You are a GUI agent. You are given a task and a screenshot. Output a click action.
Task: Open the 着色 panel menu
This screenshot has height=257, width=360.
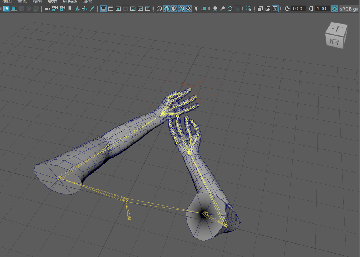[22, 1]
